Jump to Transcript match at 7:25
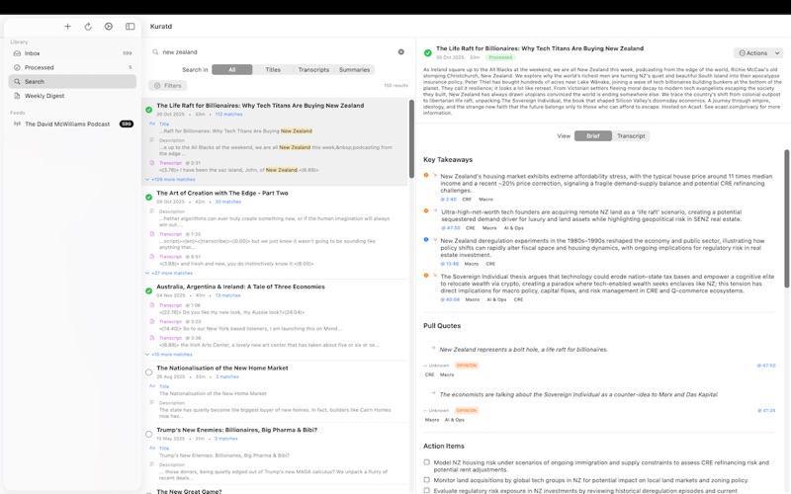This screenshot has height=494, width=791. tap(180, 234)
